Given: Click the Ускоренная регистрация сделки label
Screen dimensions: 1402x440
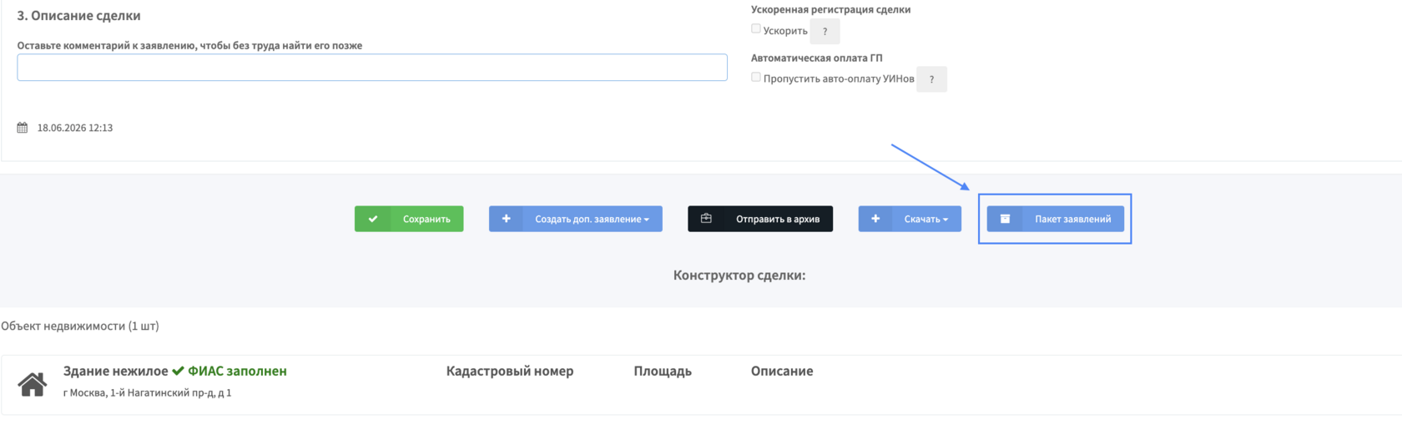Looking at the screenshot, I should [830, 9].
